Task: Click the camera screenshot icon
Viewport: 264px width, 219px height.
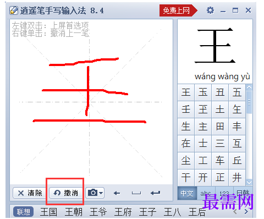Action: [93, 193]
